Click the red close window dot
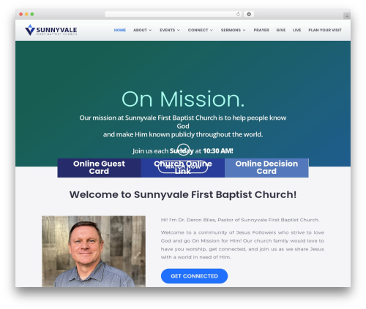366x309 pixels. 21,15
